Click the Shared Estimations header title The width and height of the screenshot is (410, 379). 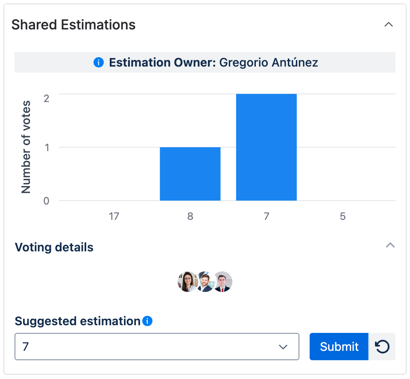coord(74,25)
